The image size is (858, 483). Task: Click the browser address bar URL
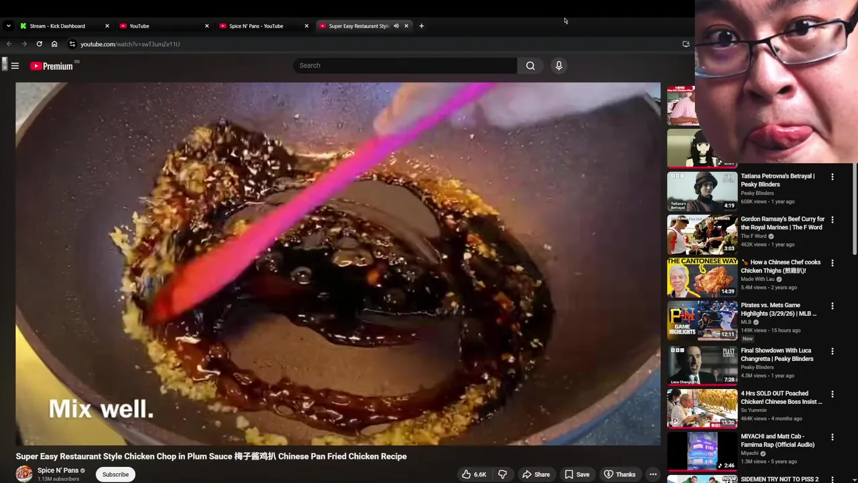click(x=130, y=44)
